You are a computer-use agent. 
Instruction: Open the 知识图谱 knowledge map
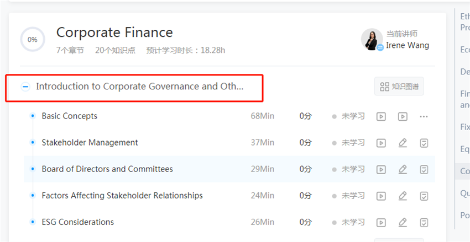coord(399,87)
